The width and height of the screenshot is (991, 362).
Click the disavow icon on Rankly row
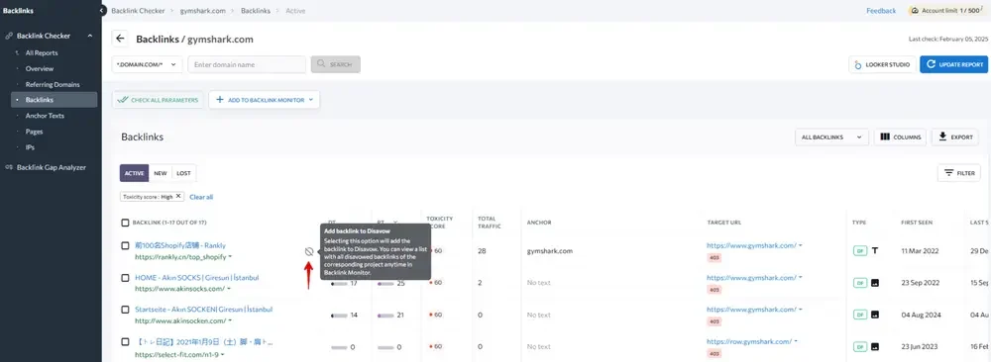pyautogui.click(x=308, y=251)
